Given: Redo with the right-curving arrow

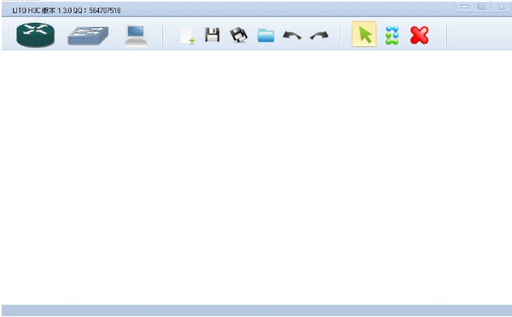Looking at the screenshot, I should (319, 35).
